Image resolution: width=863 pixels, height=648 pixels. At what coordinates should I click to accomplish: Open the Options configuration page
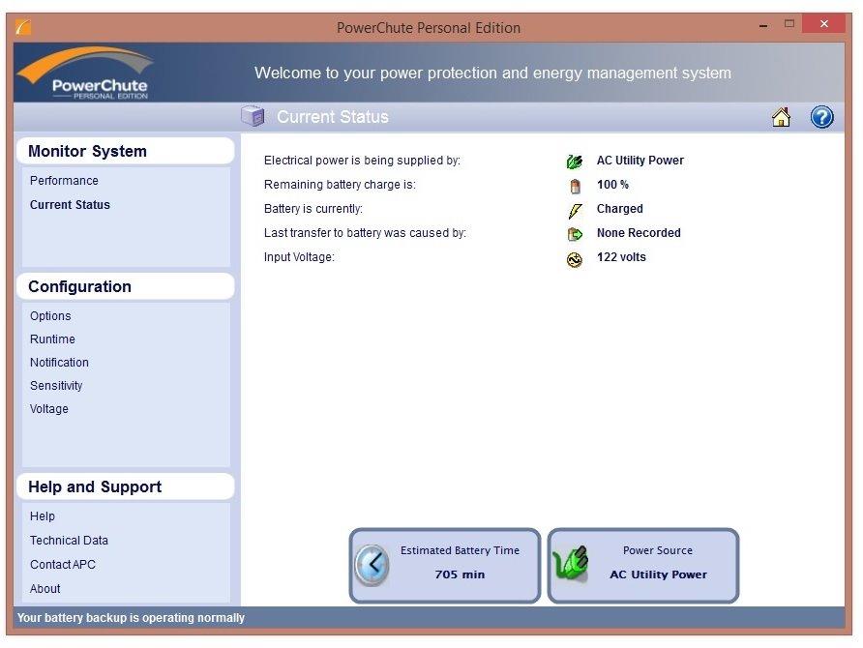coord(50,316)
